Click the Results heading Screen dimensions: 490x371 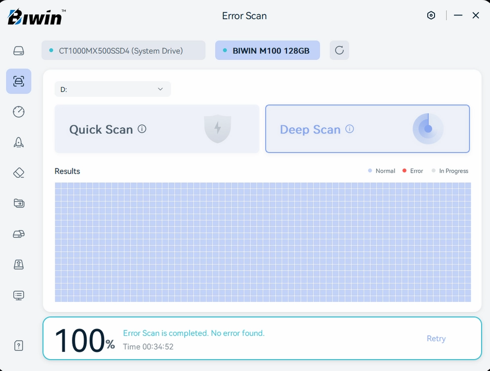(67, 171)
